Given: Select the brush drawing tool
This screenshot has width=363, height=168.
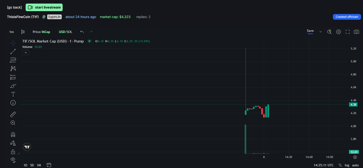Looking at the screenshot, I should pyautogui.click(x=13, y=86).
